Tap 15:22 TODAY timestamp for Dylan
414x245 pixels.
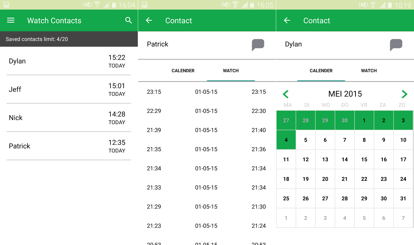(117, 61)
